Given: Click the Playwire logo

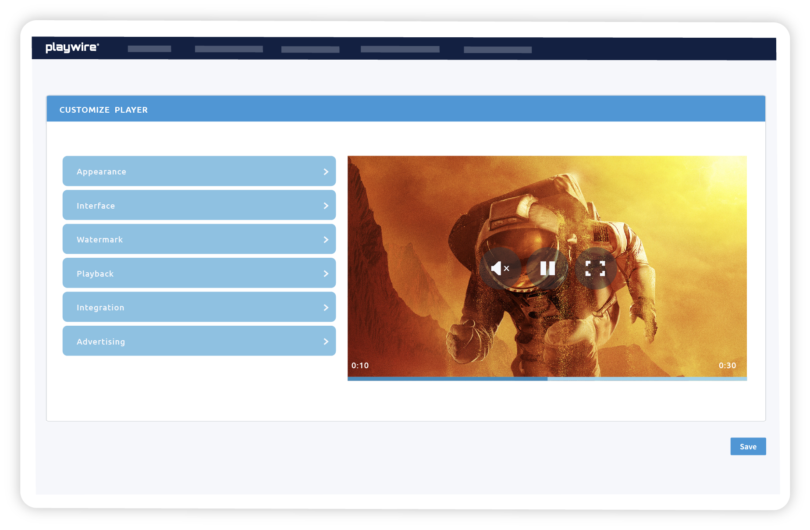Looking at the screenshot, I should click(x=72, y=47).
